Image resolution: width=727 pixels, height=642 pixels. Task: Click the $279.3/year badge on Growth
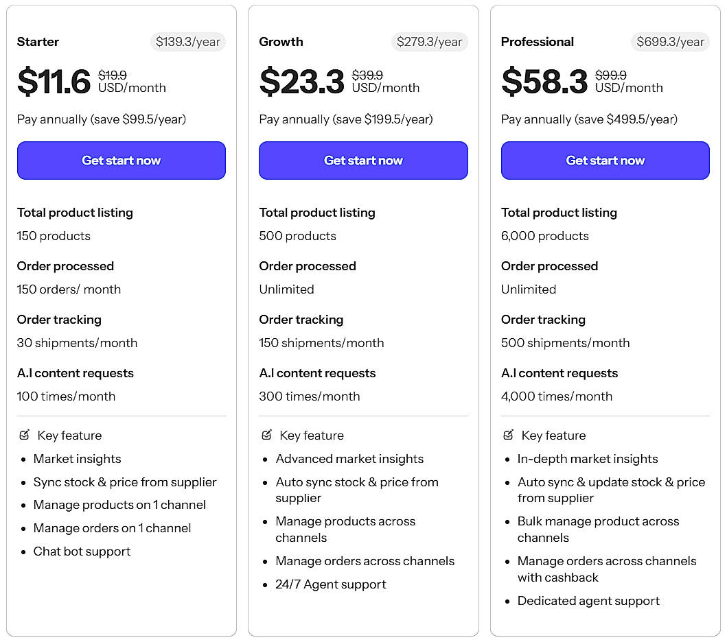coord(430,42)
